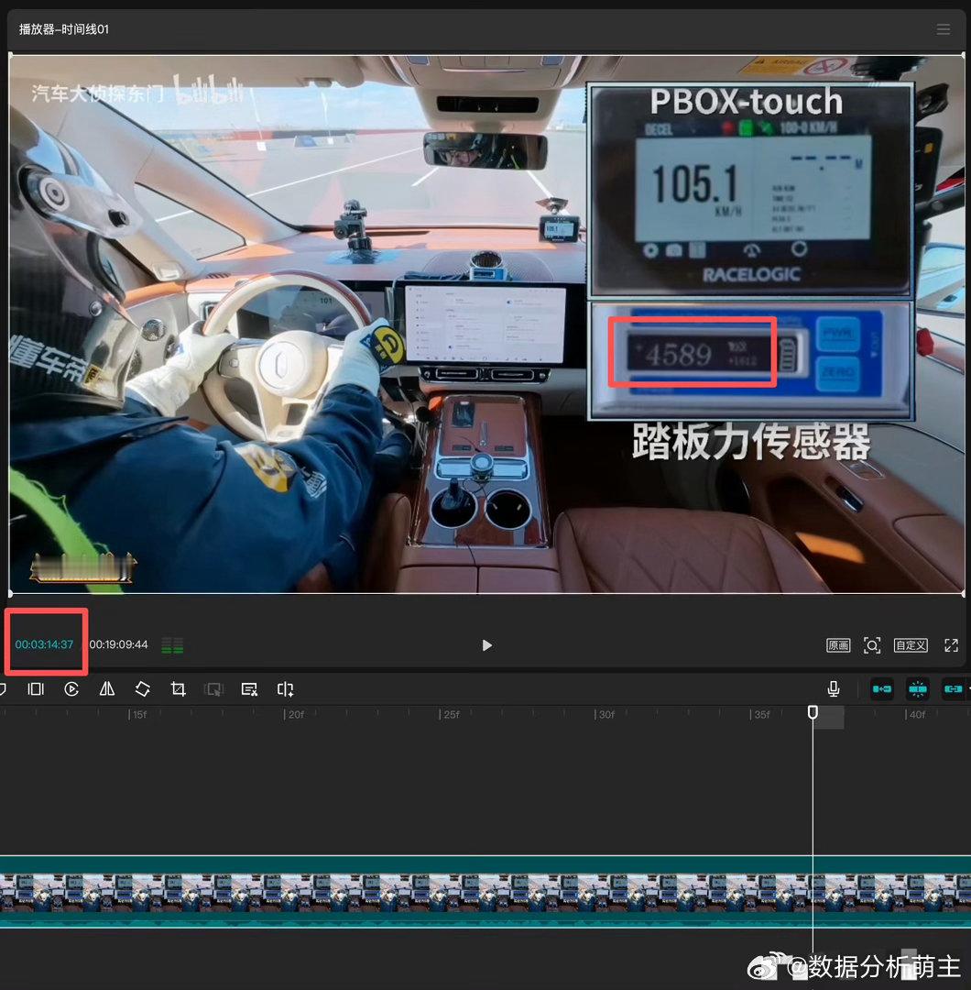Click the playhead handle on the ruler

(x=813, y=712)
